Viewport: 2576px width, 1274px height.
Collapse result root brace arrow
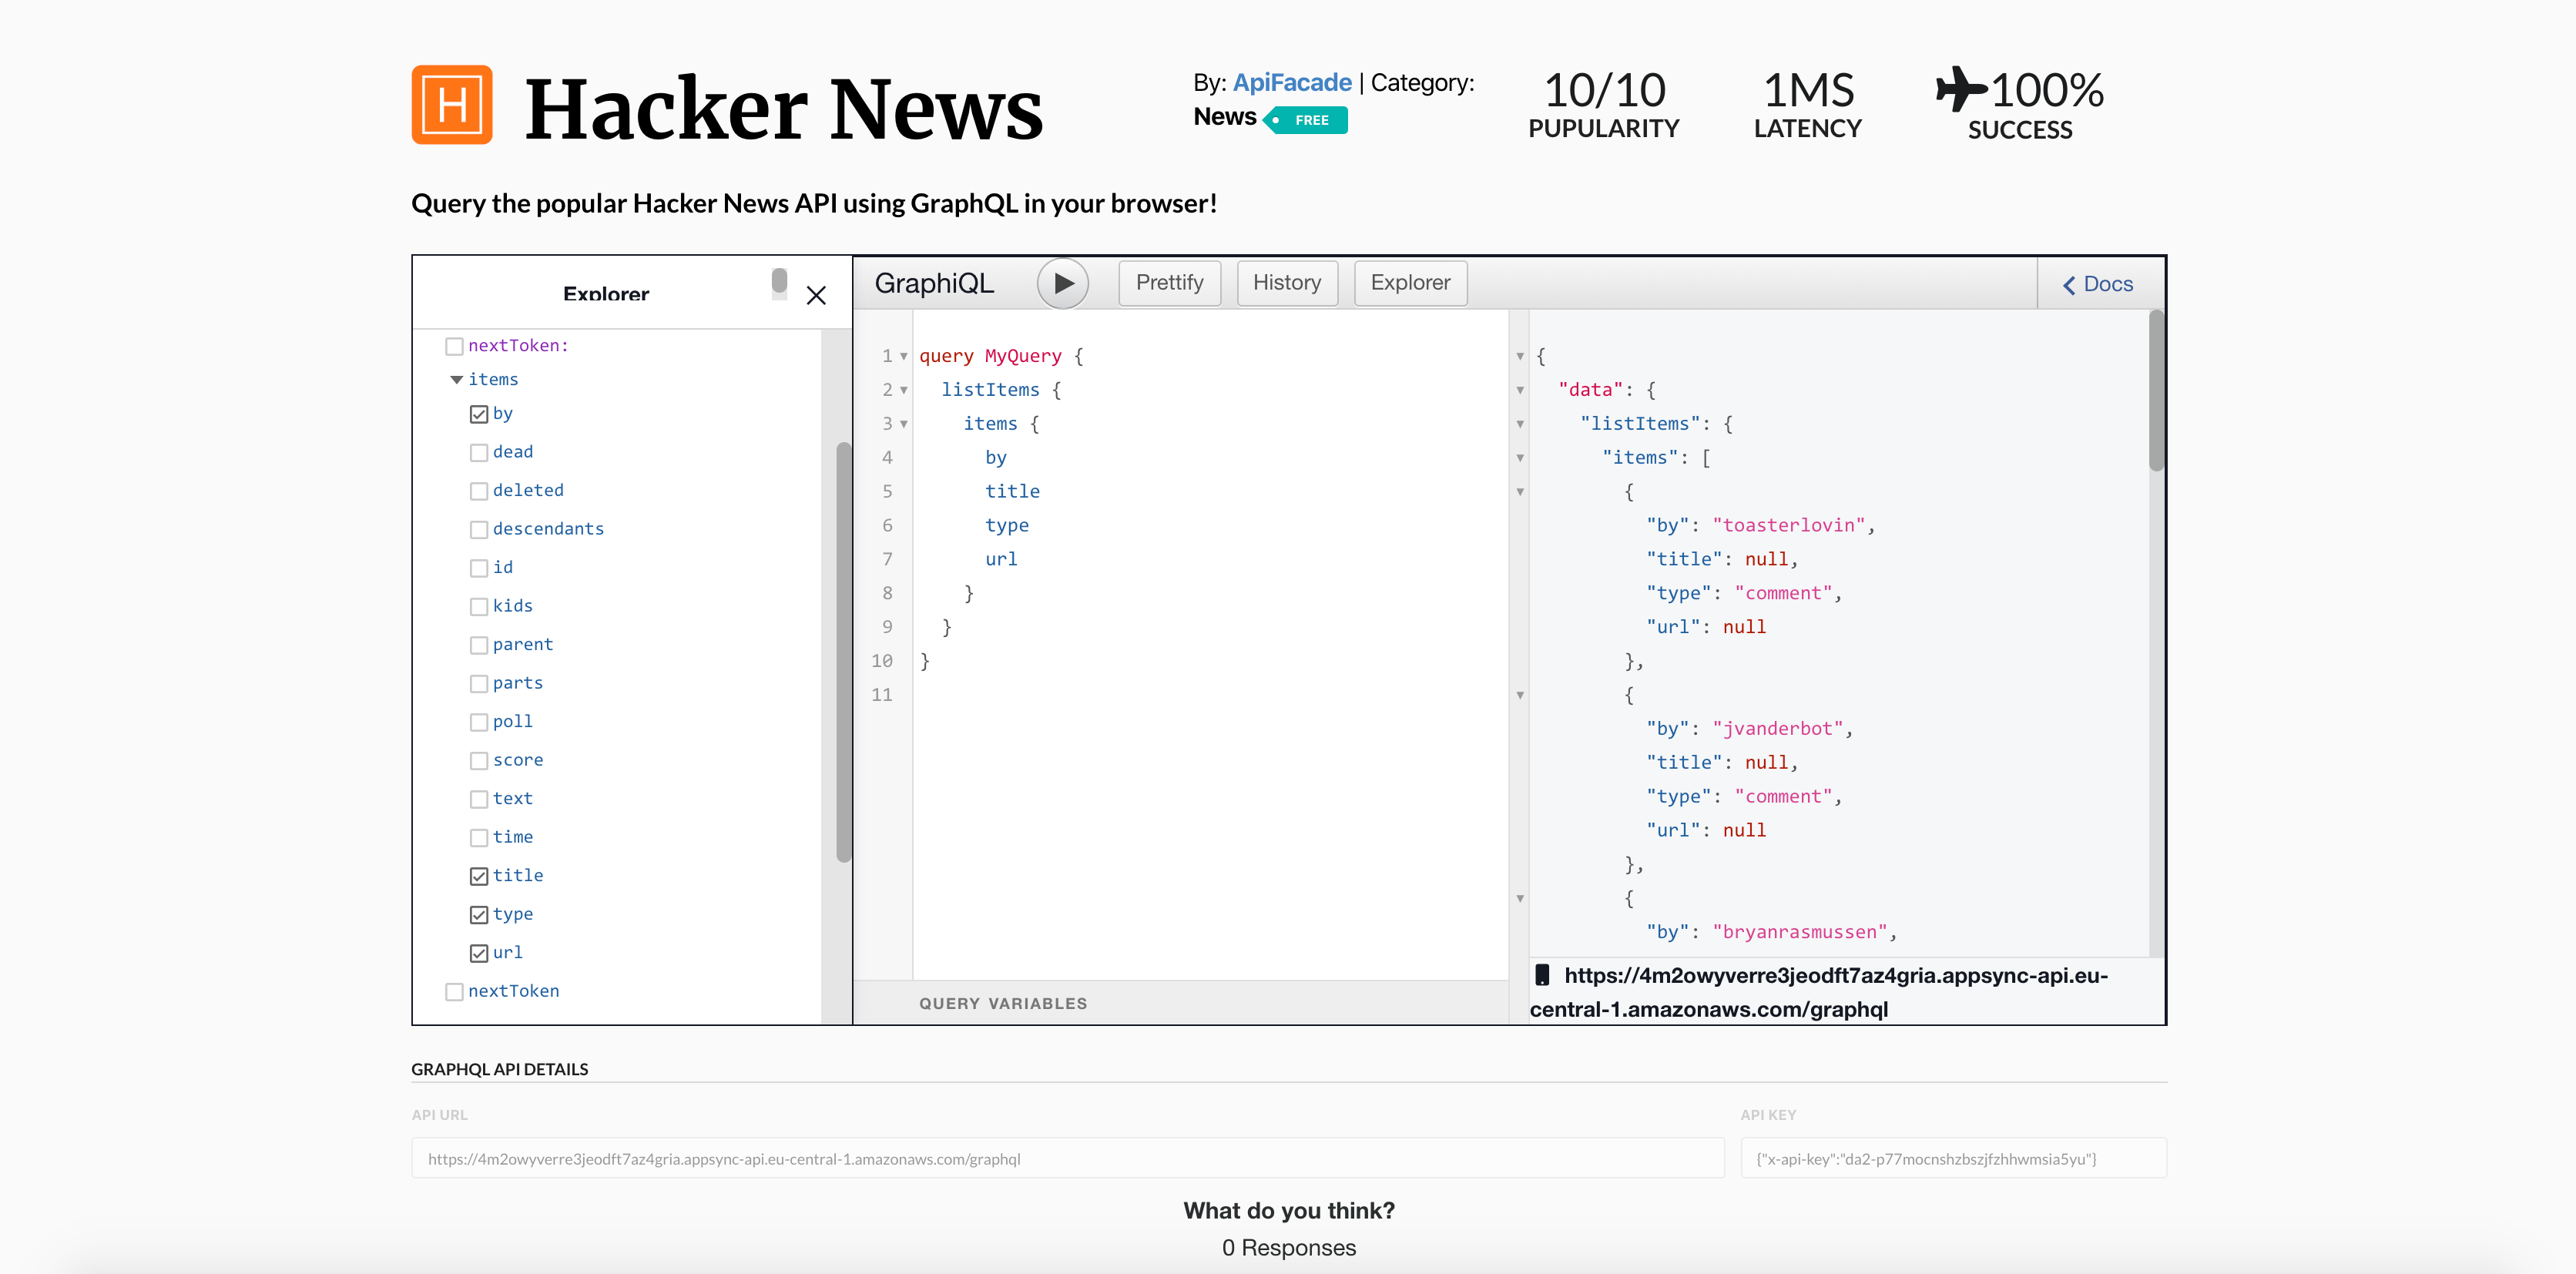pos(1520,357)
